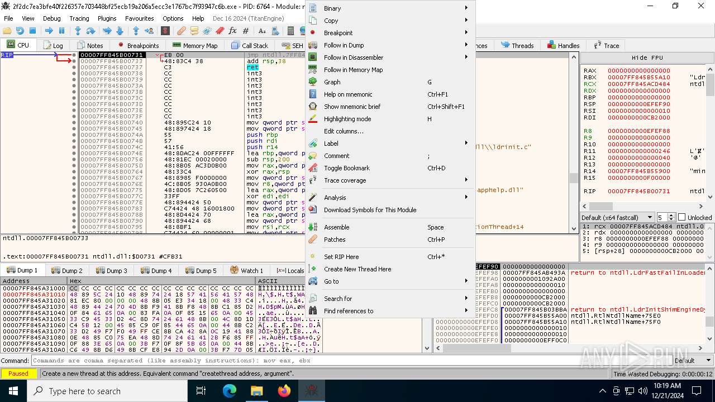
Task: Expand the Copy submenu
Action: (x=390, y=21)
